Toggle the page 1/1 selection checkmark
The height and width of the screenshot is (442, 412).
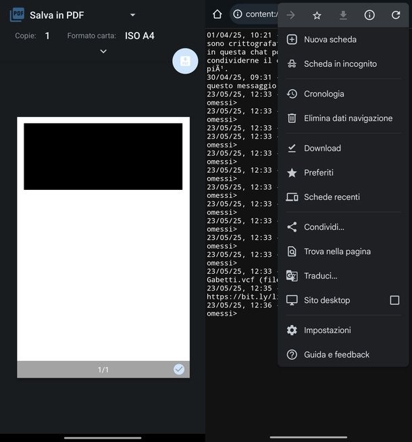tap(179, 369)
